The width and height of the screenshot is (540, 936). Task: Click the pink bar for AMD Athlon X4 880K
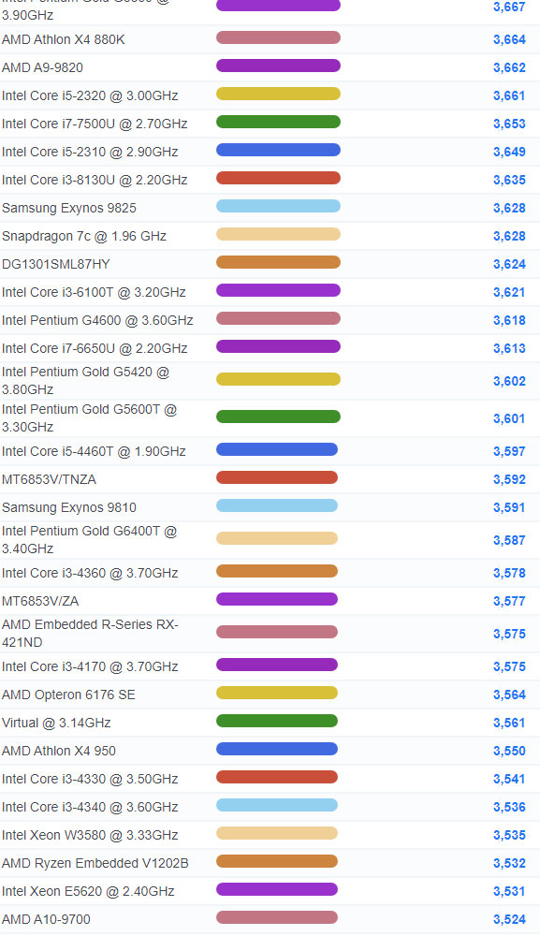click(x=278, y=37)
